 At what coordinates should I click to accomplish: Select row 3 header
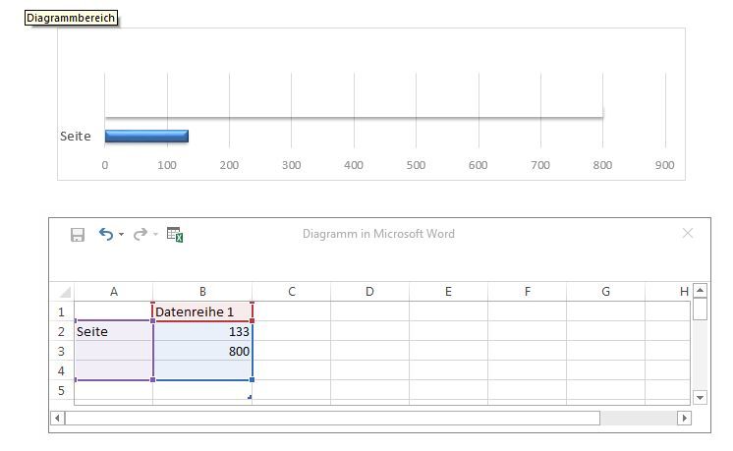[61, 351]
